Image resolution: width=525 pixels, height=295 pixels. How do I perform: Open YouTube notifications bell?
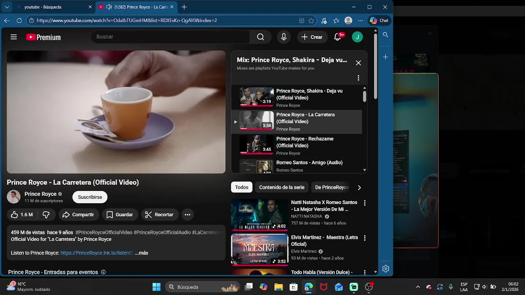coord(338,37)
